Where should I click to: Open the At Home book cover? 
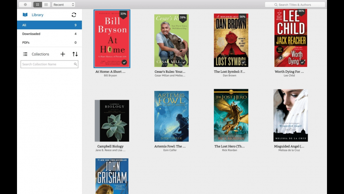coord(112,39)
